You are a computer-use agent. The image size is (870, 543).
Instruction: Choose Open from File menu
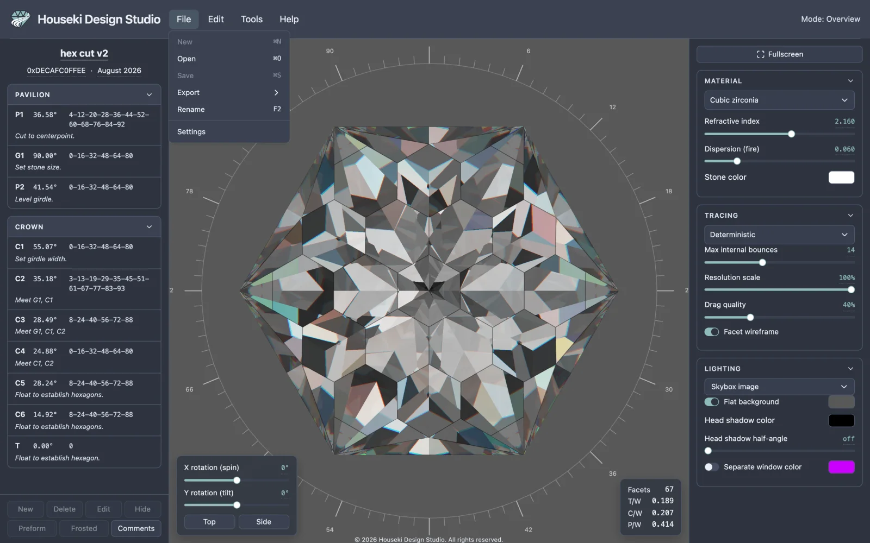[x=229, y=59]
